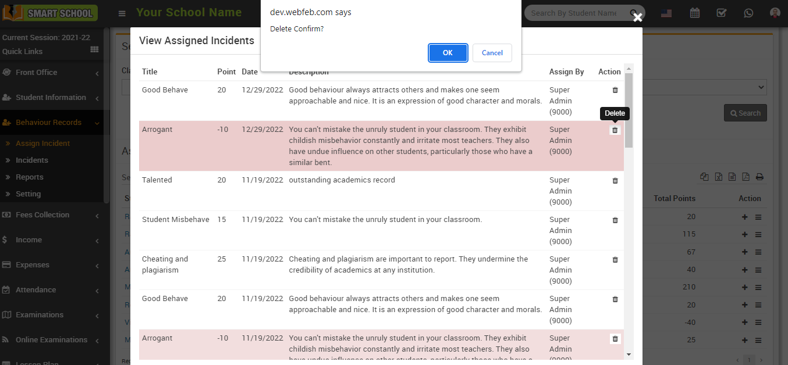Click the print icon above table
This screenshot has height=365, width=788.
pyautogui.click(x=759, y=177)
